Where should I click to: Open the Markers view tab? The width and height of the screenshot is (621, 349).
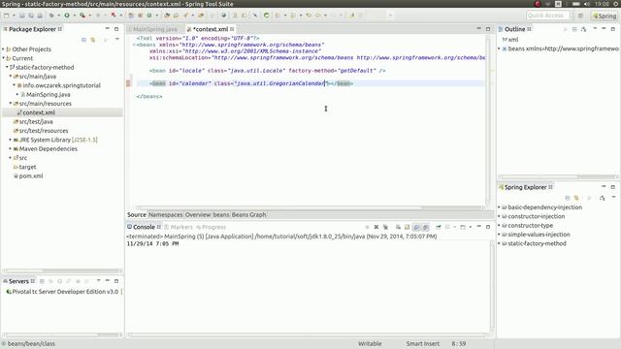(179, 227)
